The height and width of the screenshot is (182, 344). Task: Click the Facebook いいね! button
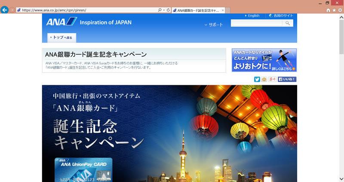287,79
